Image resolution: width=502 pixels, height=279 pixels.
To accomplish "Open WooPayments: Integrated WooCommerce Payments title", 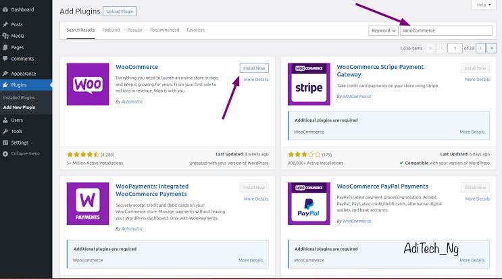I will (152, 190).
